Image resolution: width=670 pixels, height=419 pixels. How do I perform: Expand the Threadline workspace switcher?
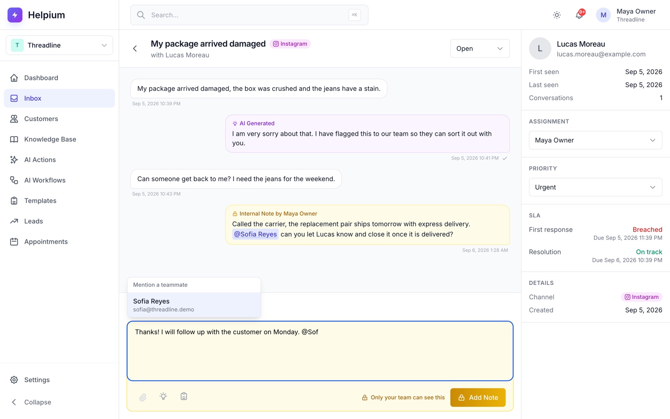[x=59, y=45]
